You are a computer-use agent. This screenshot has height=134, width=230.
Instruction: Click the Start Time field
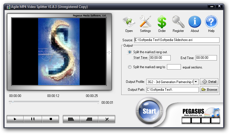point(160,58)
